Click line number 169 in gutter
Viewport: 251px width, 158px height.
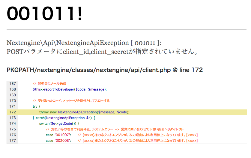click(12, 95)
